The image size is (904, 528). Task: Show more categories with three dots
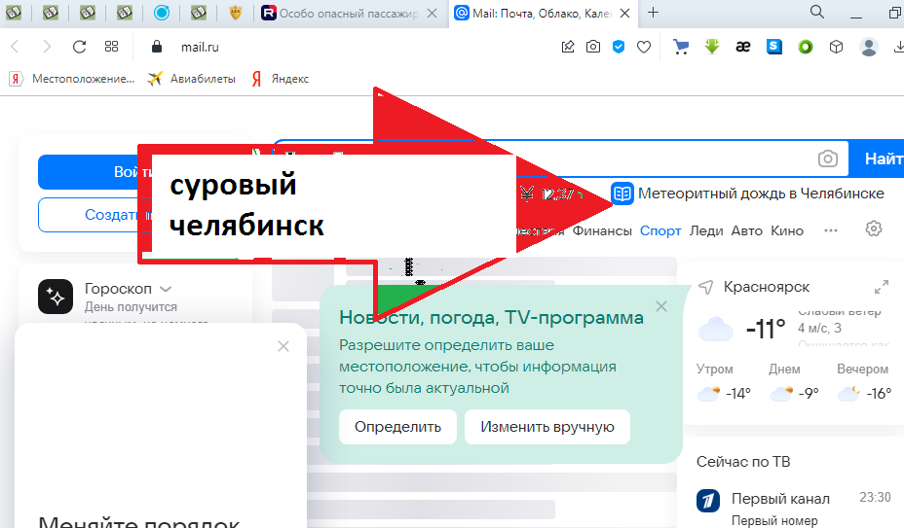tap(831, 230)
